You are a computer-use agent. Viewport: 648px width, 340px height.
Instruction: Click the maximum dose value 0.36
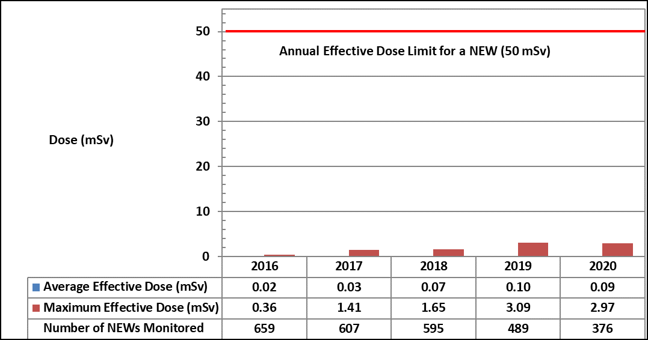coord(265,308)
